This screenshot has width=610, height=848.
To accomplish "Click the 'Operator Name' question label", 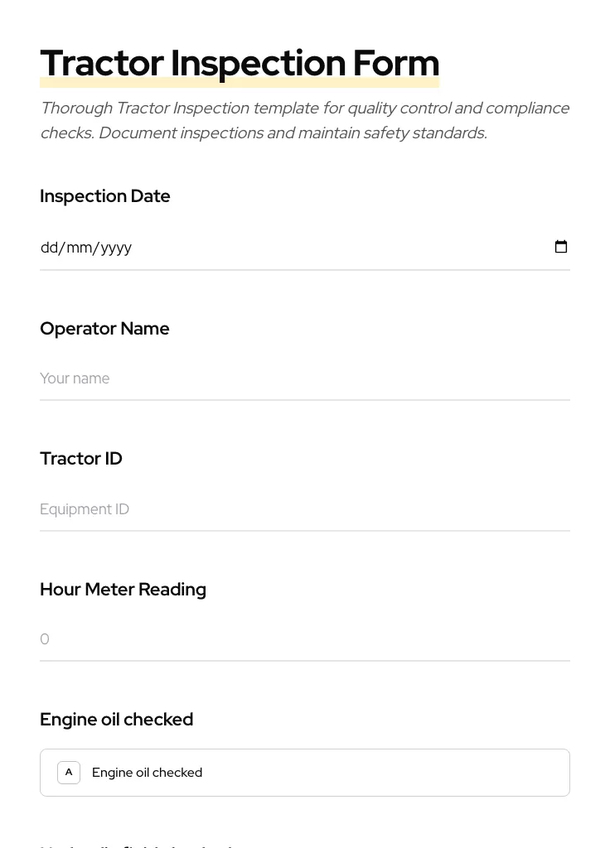I will (x=104, y=329).
